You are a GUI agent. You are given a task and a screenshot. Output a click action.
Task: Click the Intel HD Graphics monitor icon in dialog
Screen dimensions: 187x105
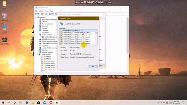[62, 24]
